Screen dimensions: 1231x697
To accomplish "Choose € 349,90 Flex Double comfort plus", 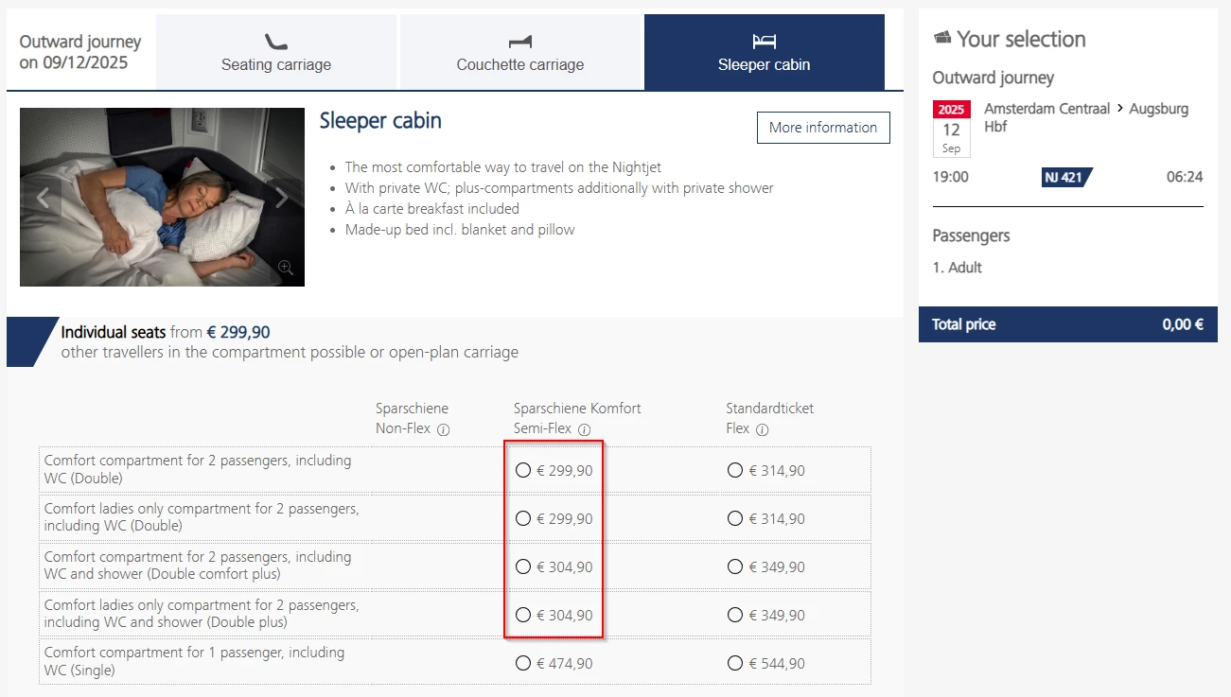I will tap(735, 566).
